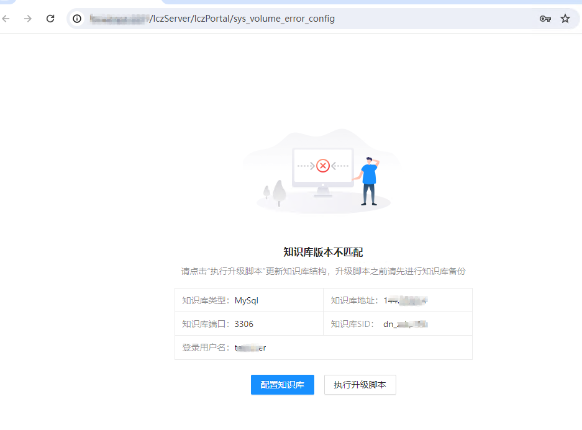Bookmark this page with the star icon

[565, 19]
